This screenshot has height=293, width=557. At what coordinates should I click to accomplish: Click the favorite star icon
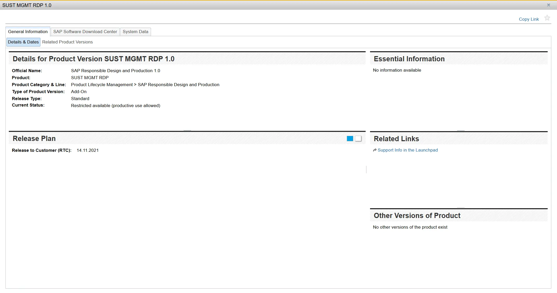click(x=547, y=18)
